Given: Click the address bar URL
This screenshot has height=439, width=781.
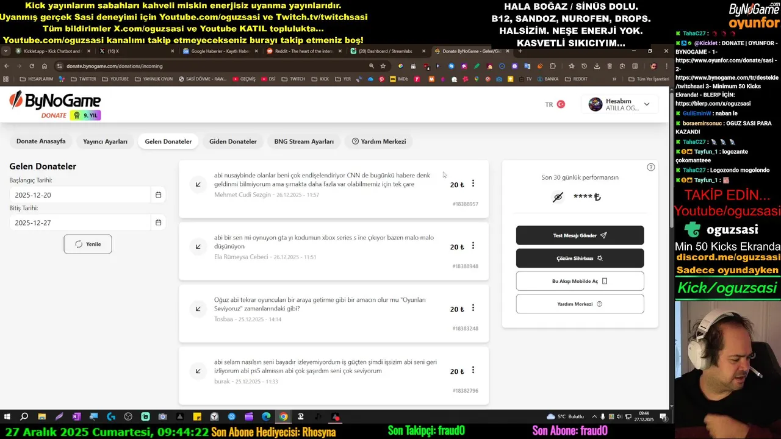Looking at the screenshot, I should [x=115, y=66].
